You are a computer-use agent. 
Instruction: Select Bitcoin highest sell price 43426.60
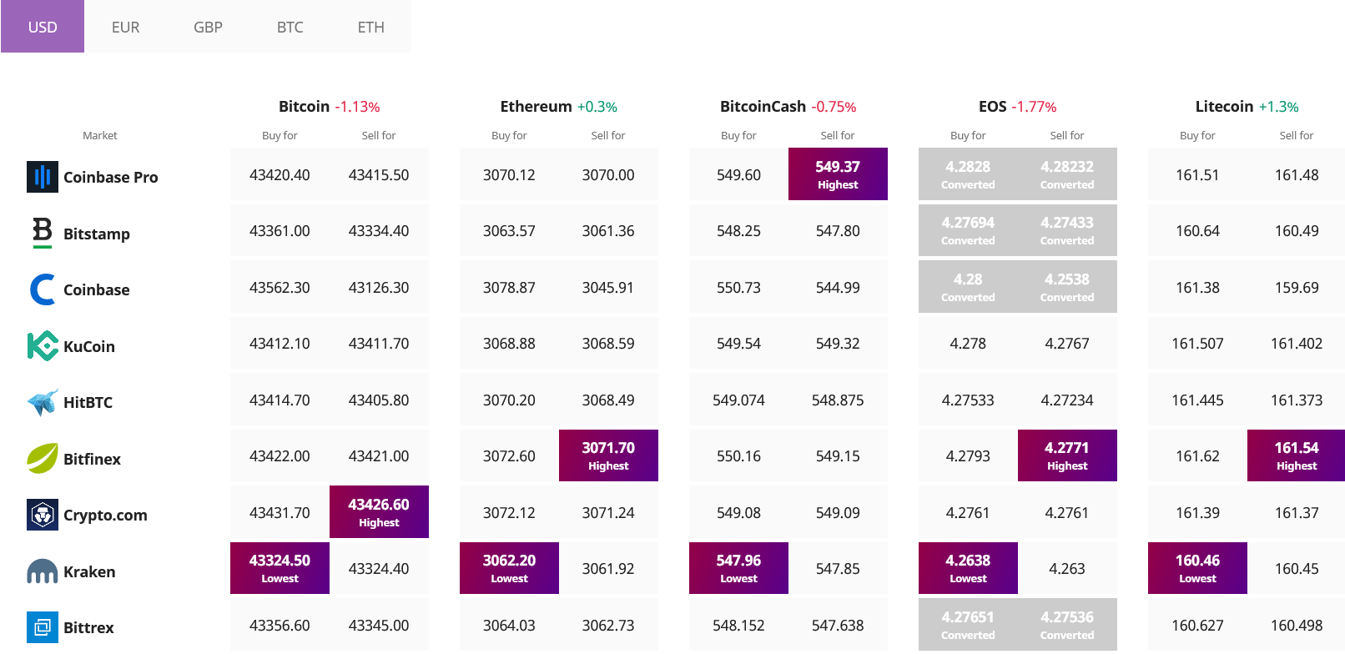(379, 511)
